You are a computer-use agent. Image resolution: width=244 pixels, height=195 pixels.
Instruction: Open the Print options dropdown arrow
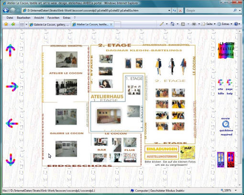tap(199, 24)
